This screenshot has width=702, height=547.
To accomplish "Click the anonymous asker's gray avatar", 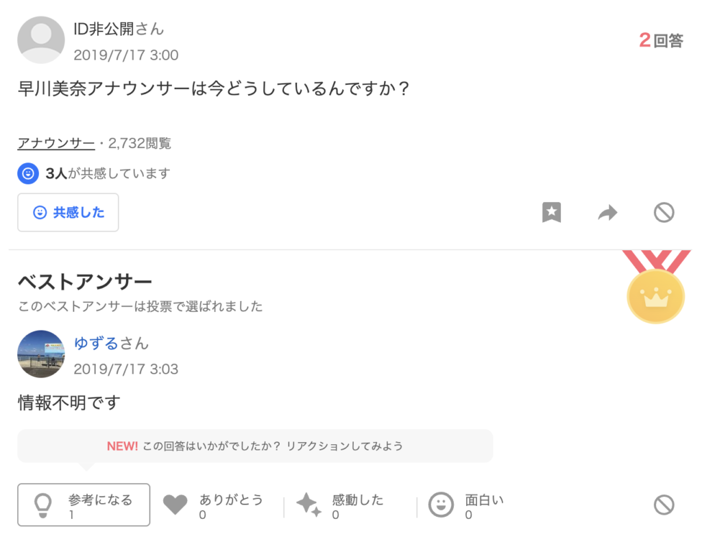I will point(40,40).
